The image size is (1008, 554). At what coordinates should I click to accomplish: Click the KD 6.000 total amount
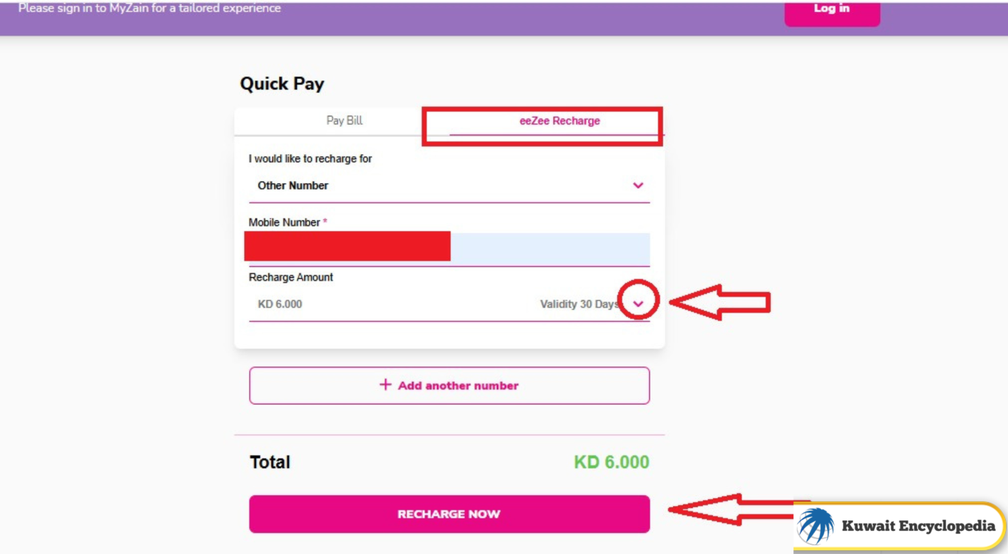point(610,462)
